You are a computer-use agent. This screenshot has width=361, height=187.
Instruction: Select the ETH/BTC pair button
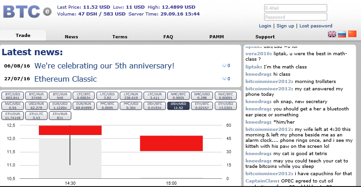pos(202,106)
